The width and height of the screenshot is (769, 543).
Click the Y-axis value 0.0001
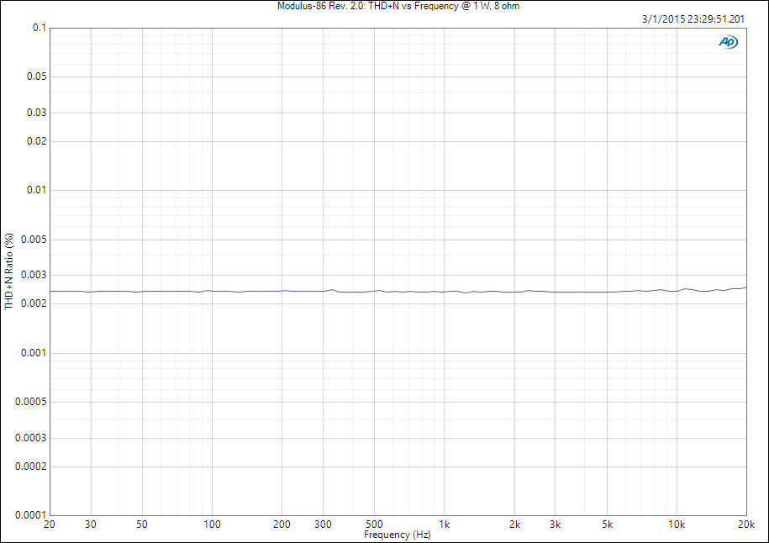pyautogui.click(x=30, y=514)
